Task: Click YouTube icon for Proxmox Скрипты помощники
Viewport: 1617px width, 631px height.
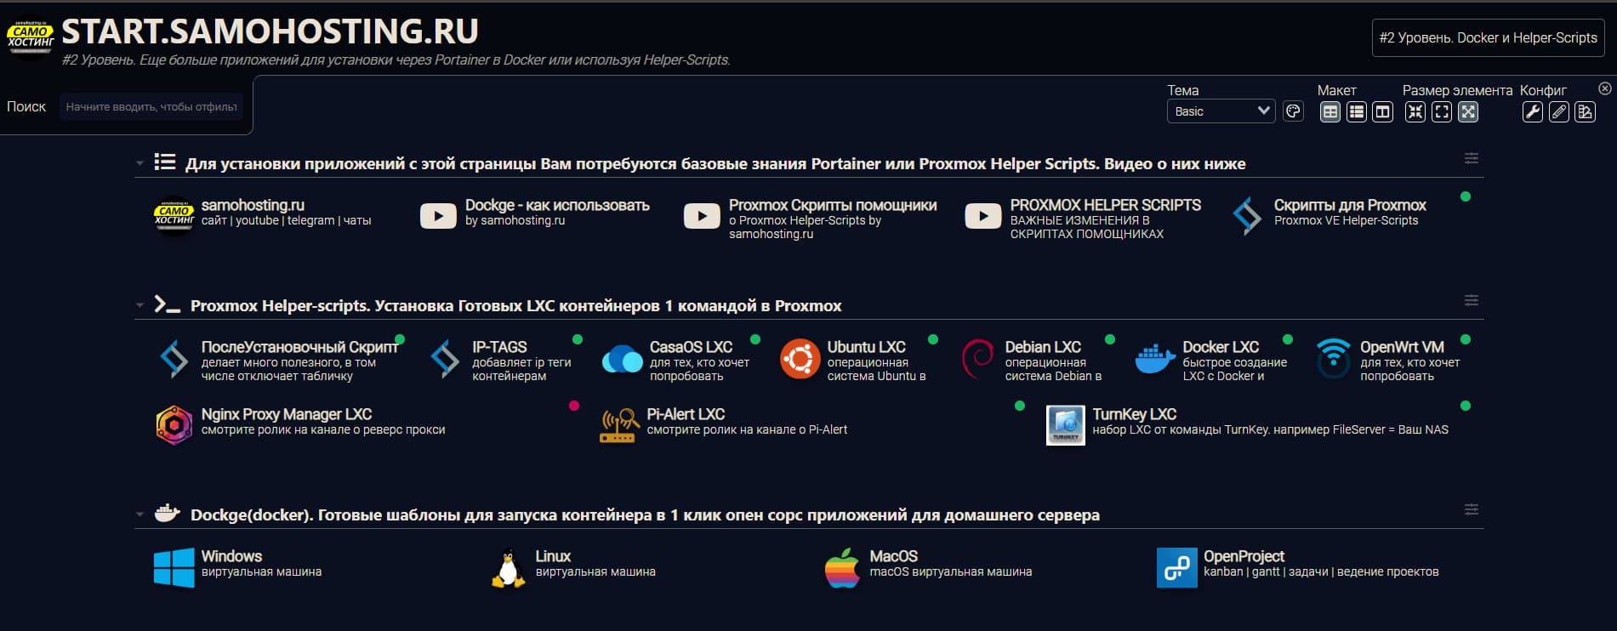Action: pos(702,216)
